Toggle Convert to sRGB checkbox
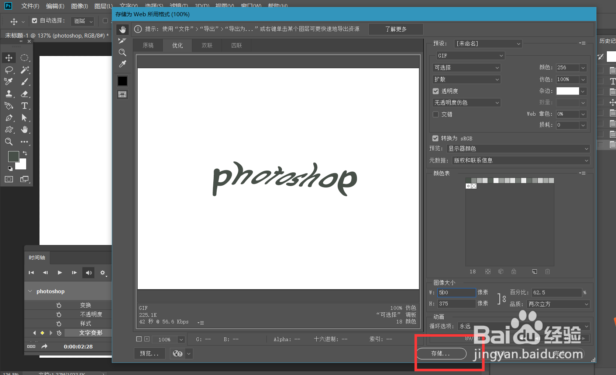616x375 pixels. (436, 138)
